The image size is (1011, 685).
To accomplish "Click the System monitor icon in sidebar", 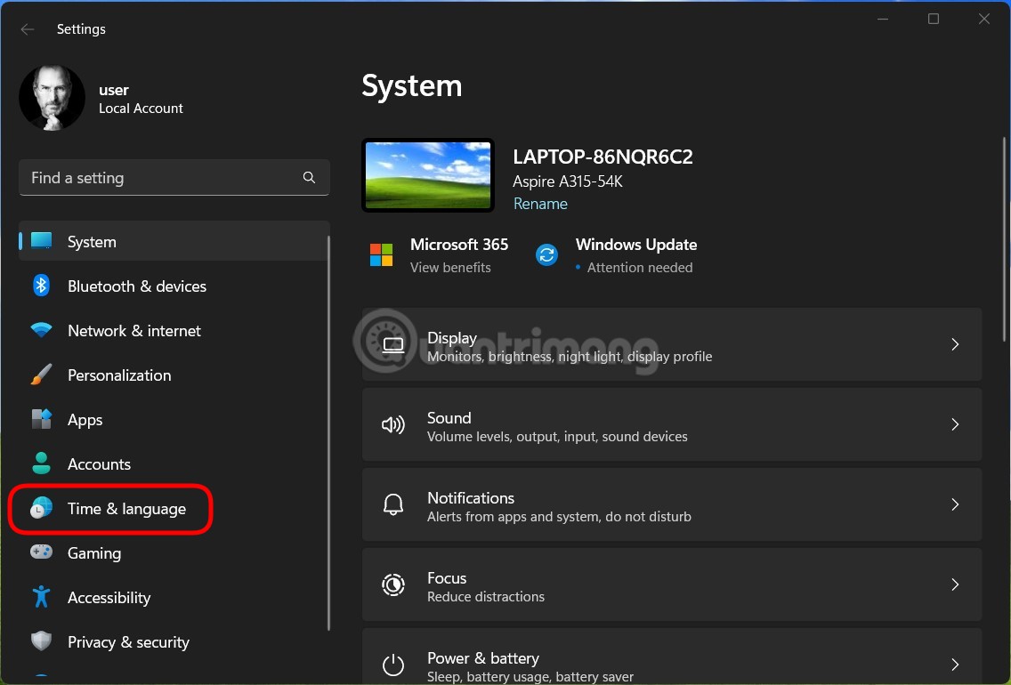I will tap(41, 241).
